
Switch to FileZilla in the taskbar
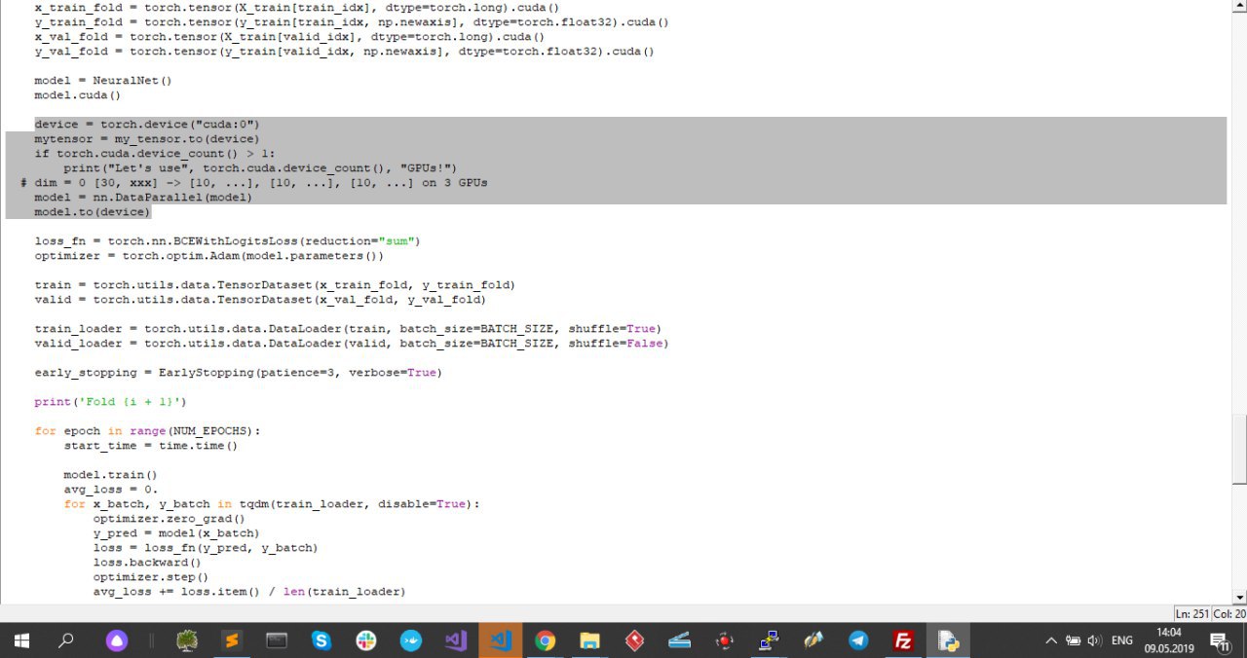point(903,640)
